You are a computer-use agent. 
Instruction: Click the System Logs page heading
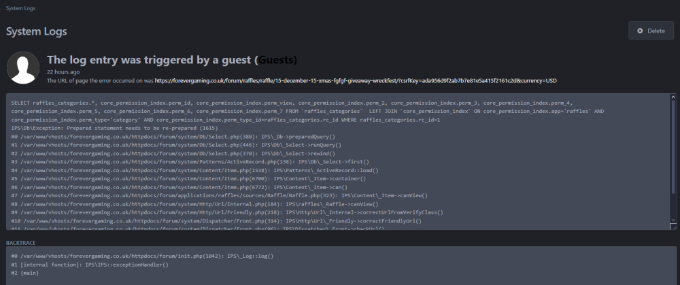(x=36, y=32)
